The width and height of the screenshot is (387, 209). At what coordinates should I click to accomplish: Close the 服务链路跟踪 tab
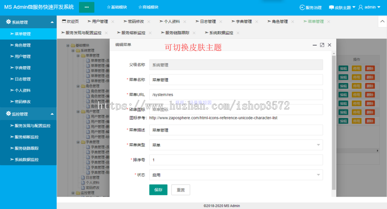tap(194, 33)
